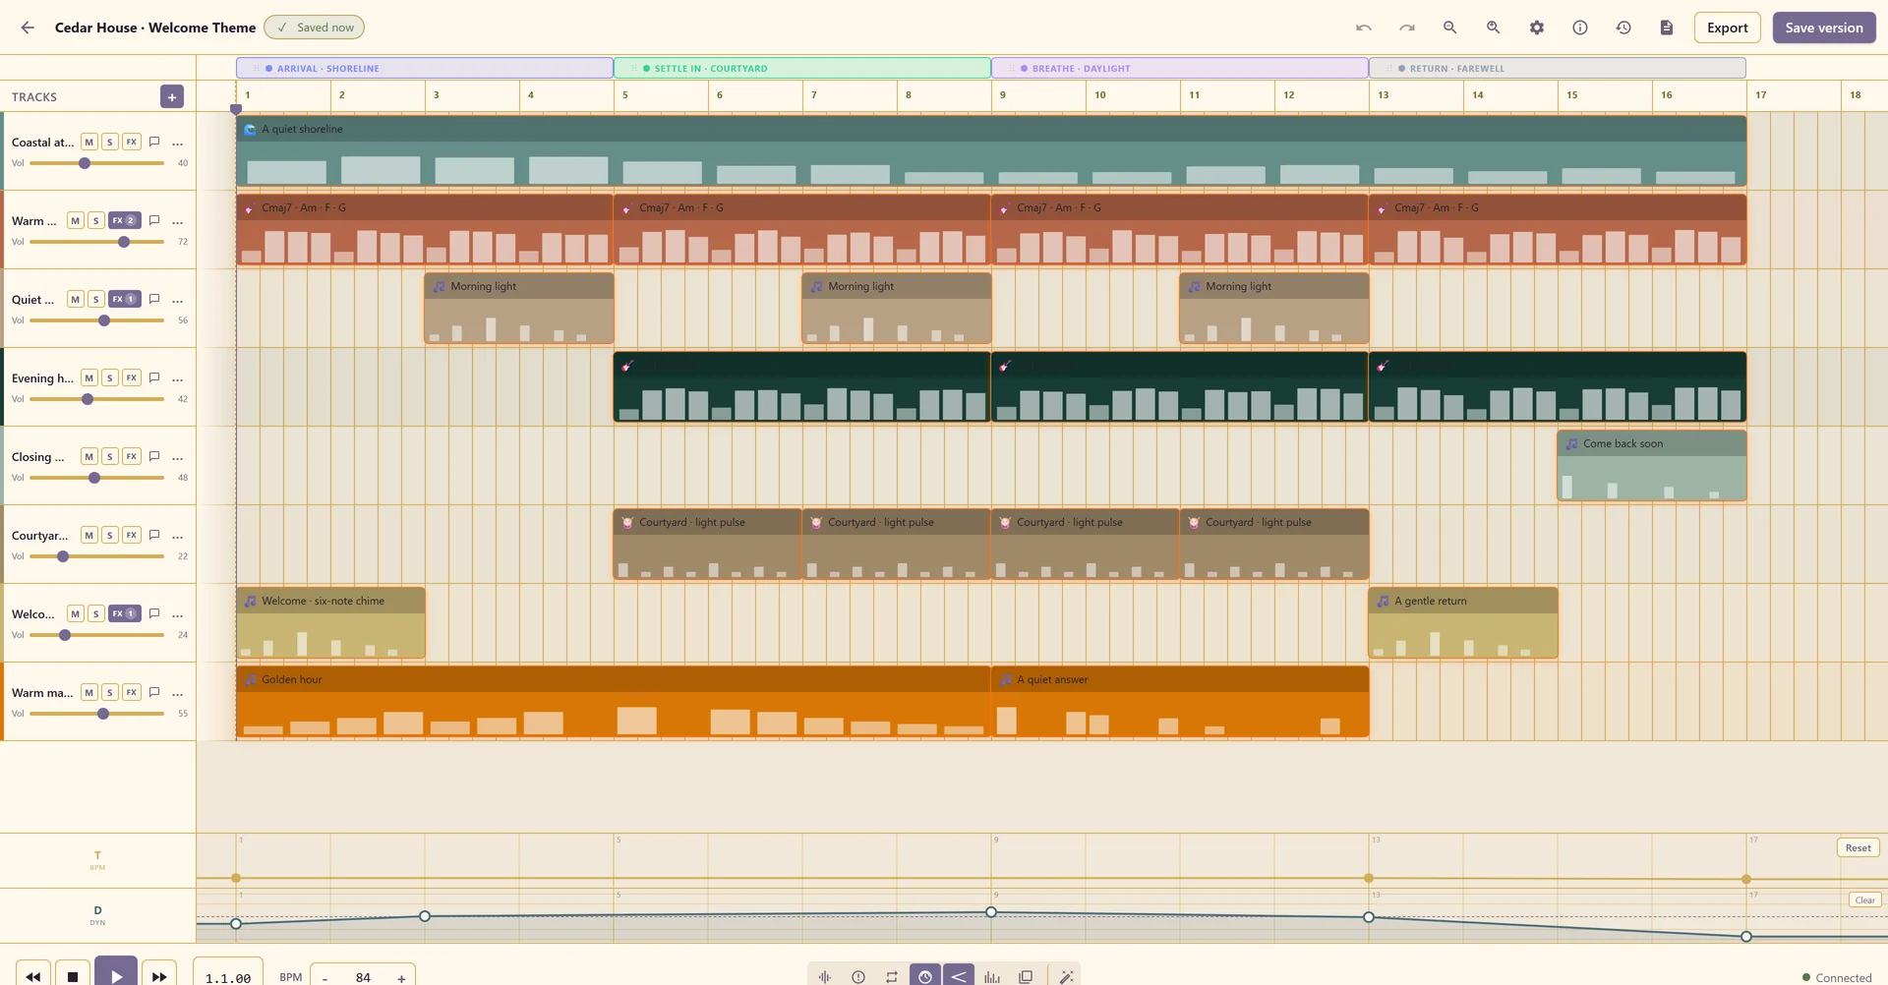Viewport: 1888px width, 985px height.
Task: Toggle the tempo lane button in the bottom toolbar
Action: click(x=924, y=976)
